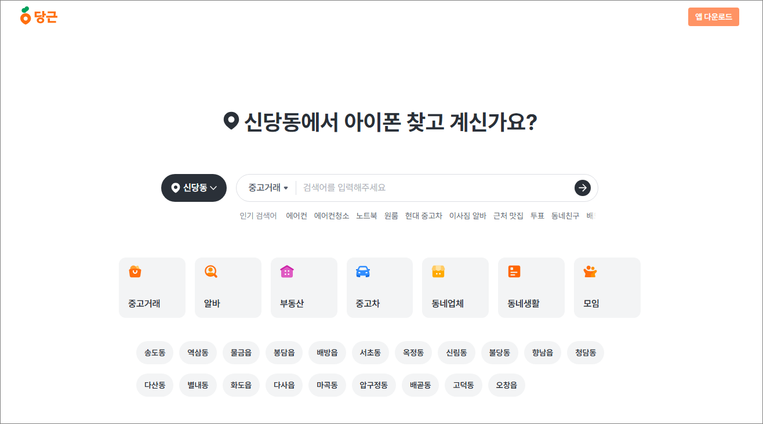Click the 앱 다운로드 button
This screenshot has width=763, height=424.
pos(713,17)
